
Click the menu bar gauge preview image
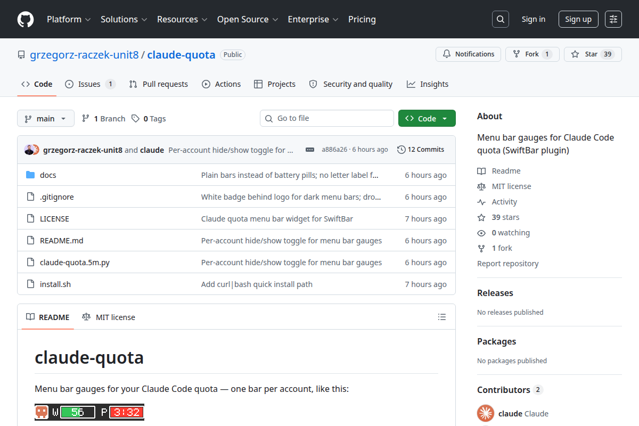89,412
